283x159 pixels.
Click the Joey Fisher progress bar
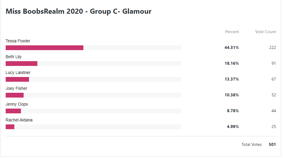[x=93, y=95]
